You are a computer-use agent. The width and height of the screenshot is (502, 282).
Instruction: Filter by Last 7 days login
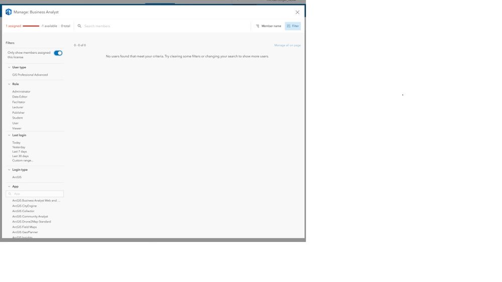pos(20,152)
